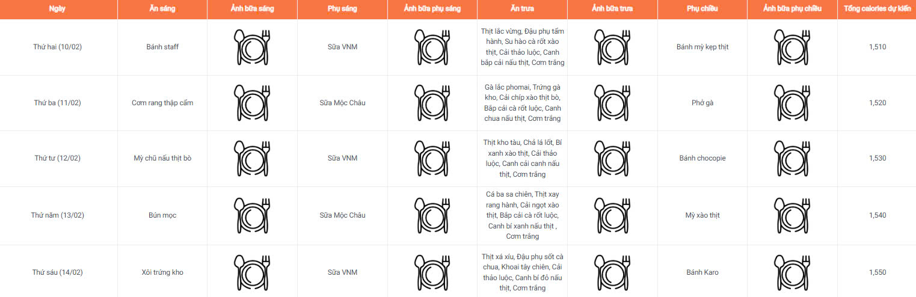This screenshot has height=297, width=916.
Task: Select the Thứ sáu (14/02) date cell
Action: [58, 272]
